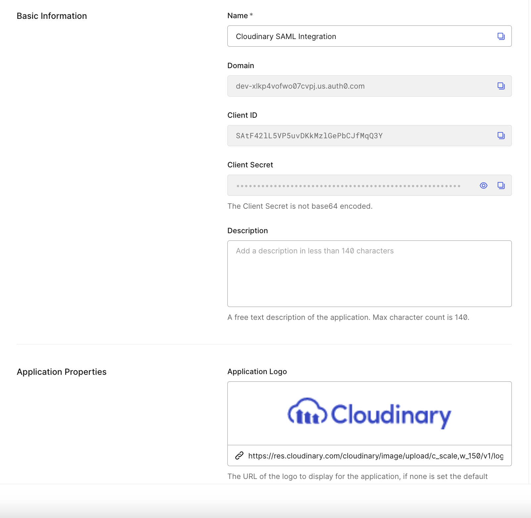Image resolution: width=531 pixels, height=518 pixels.
Task: Select the Domain field dev-xlkp4vofwo07cvpj.us.auth0.com
Action: coord(369,86)
